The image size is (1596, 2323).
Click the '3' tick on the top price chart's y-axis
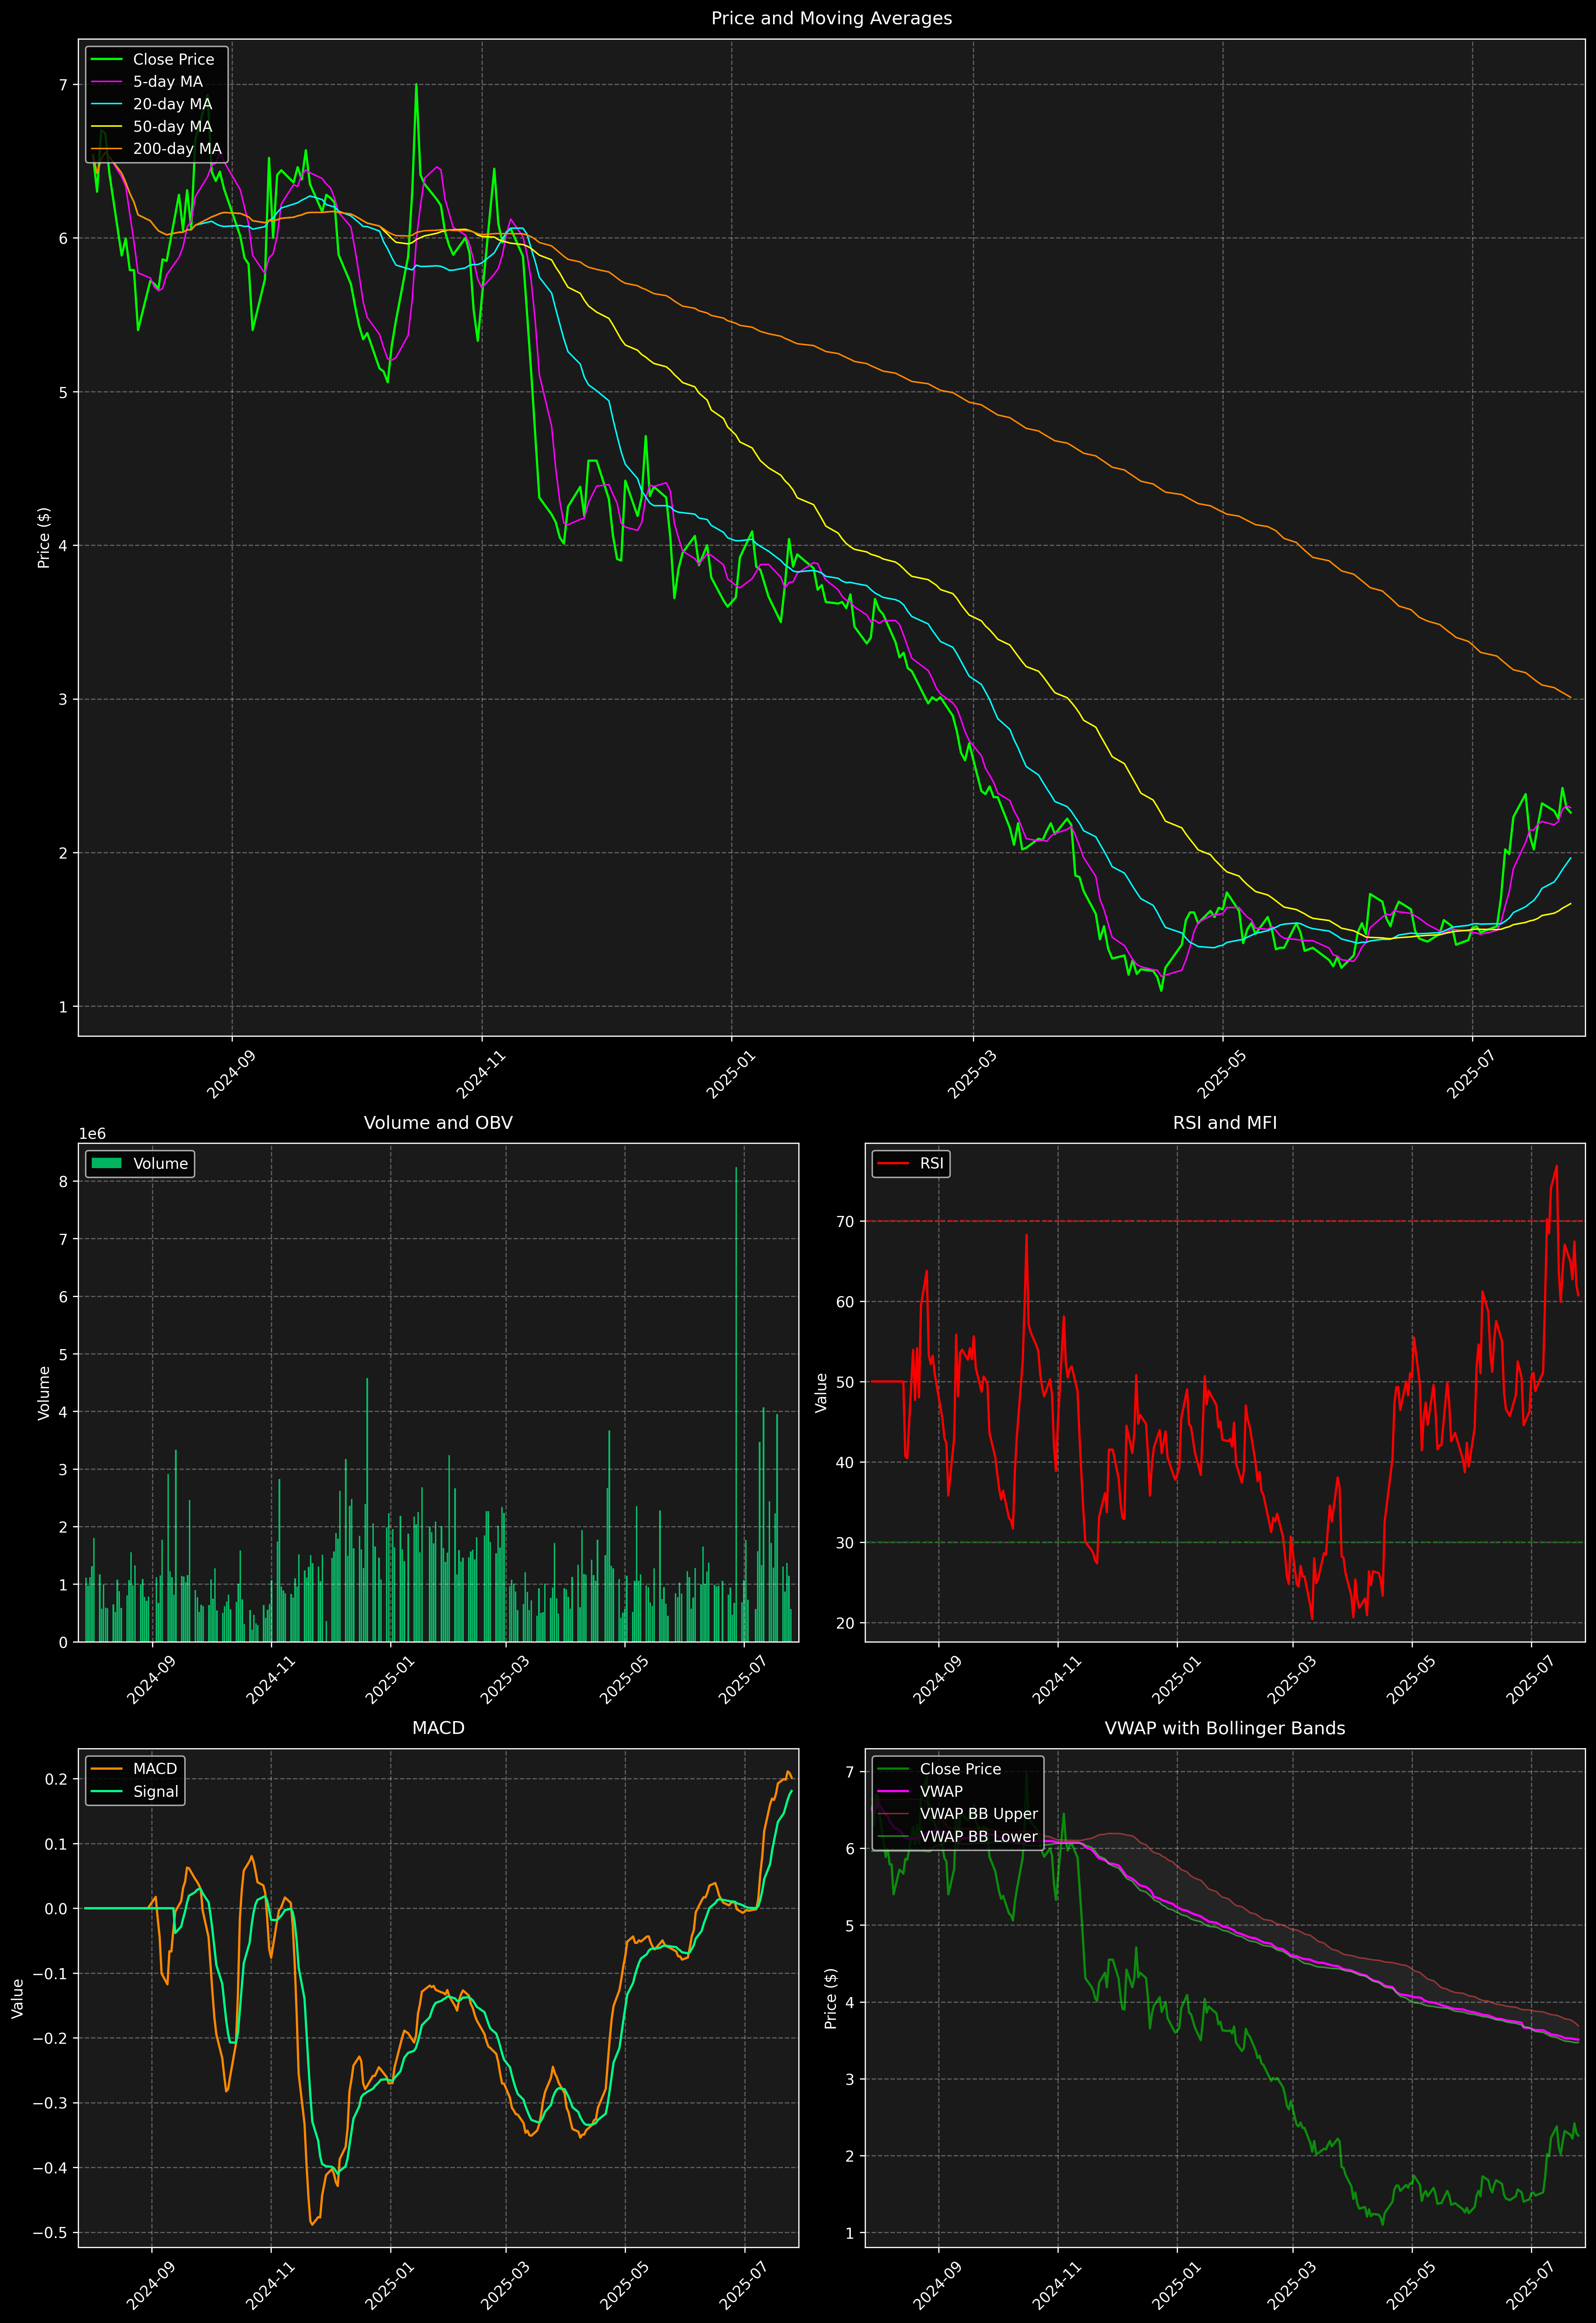click(x=63, y=700)
